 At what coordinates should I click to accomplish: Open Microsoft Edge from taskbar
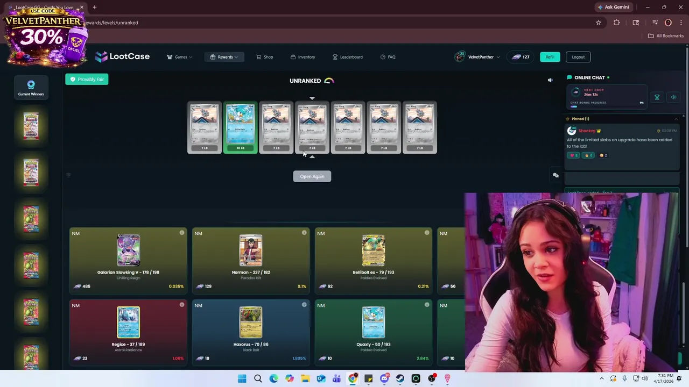click(x=273, y=379)
